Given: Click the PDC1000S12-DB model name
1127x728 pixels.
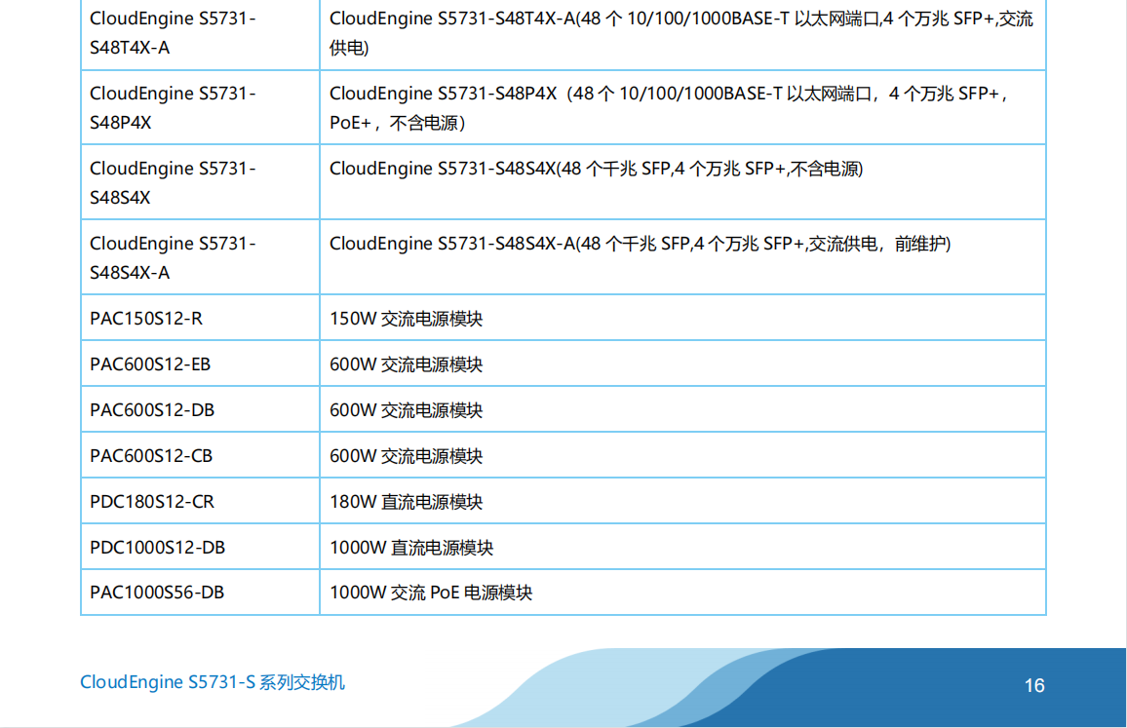Looking at the screenshot, I should tap(157, 548).
